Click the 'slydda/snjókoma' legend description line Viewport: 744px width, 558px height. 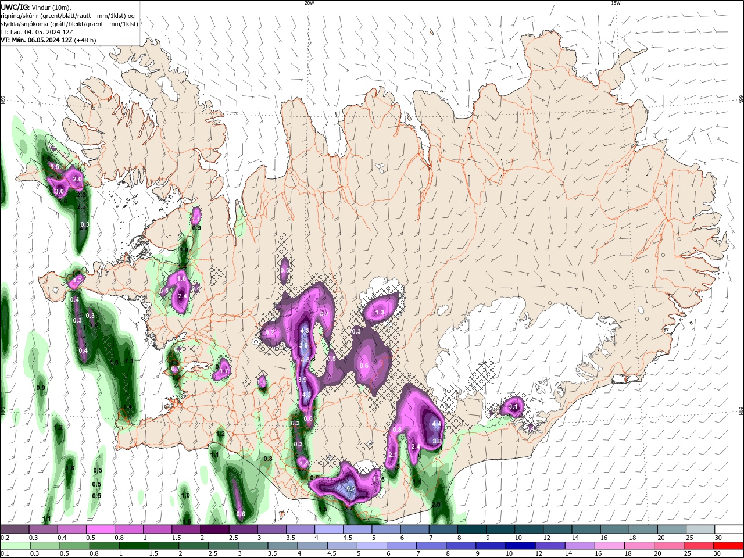click(69, 24)
